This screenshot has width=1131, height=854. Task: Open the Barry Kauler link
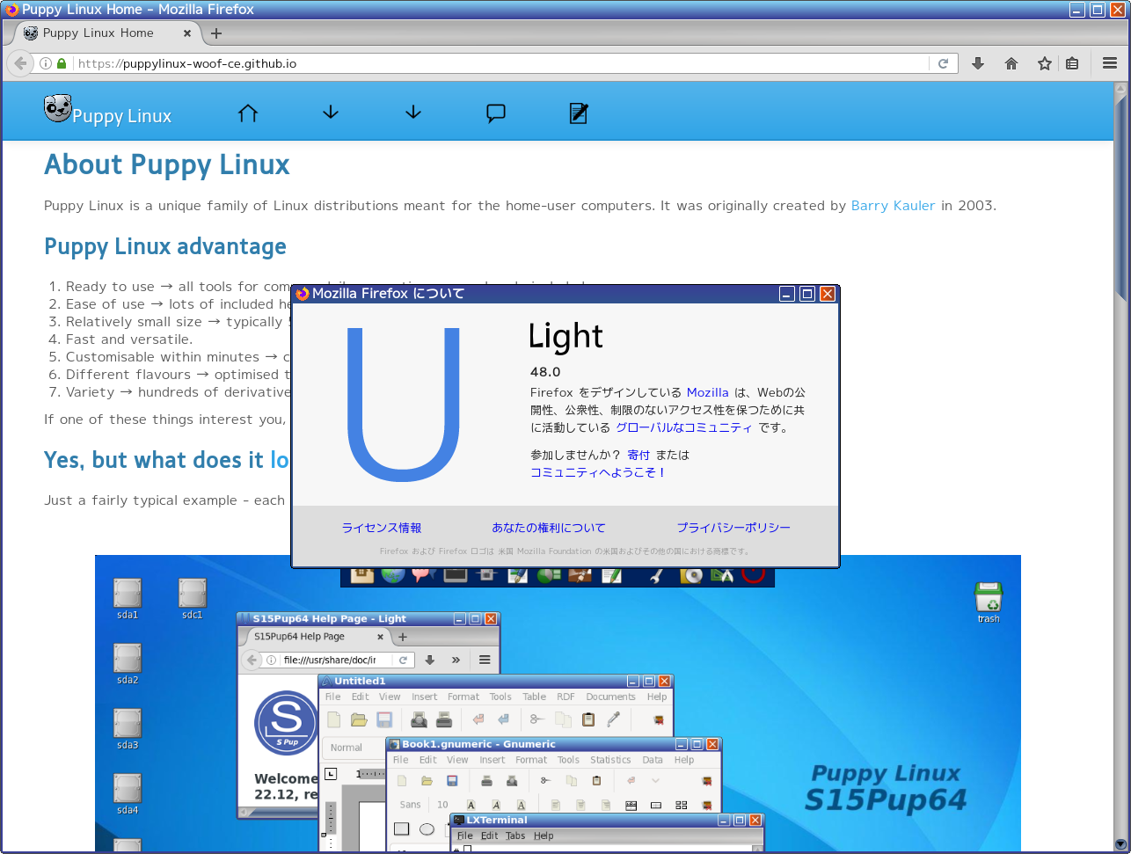click(x=893, y=206)
